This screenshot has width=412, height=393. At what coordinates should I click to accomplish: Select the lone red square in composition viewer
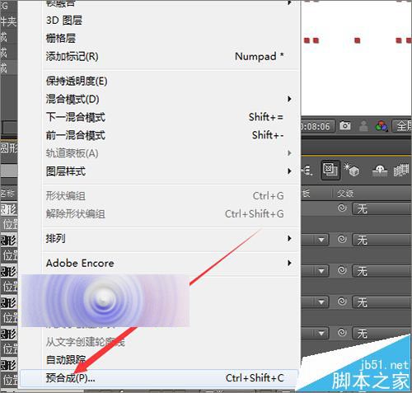pyautogui.click(x=358, y=40)
